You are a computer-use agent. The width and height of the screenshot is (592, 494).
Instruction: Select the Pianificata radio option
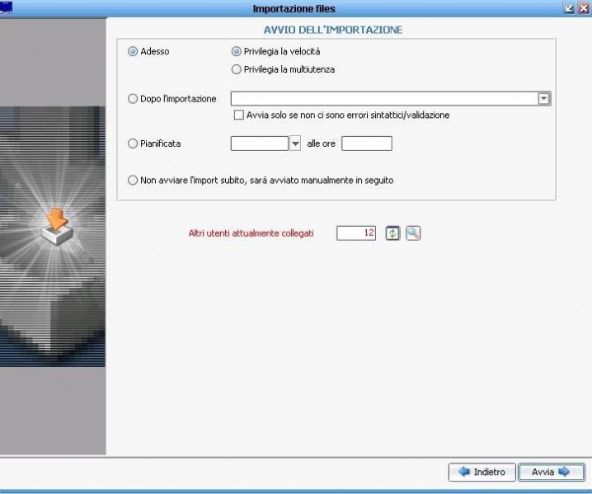pyautogui.click(x=133, y=143)
